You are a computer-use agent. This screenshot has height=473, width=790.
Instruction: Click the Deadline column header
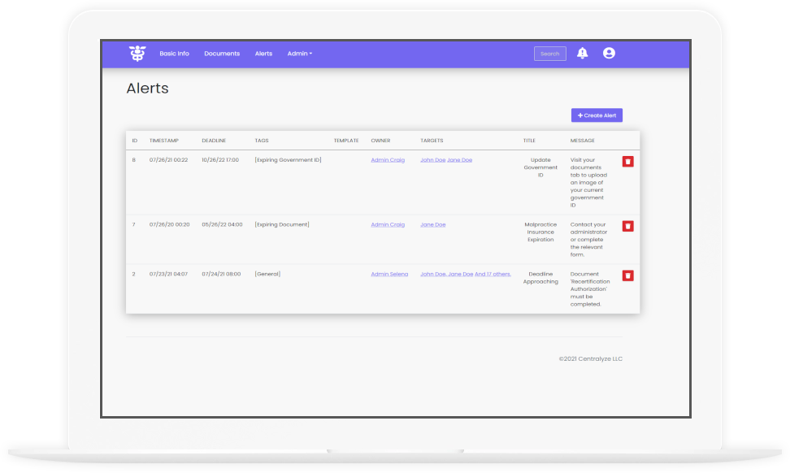214,141
